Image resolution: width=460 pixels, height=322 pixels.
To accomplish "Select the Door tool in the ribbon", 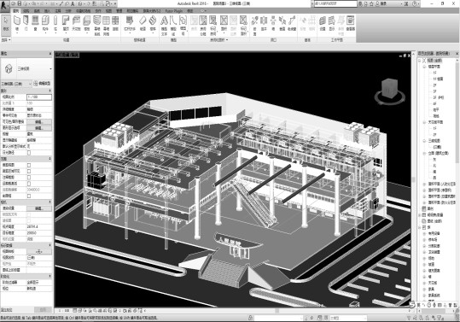I will tap(26, 23).
